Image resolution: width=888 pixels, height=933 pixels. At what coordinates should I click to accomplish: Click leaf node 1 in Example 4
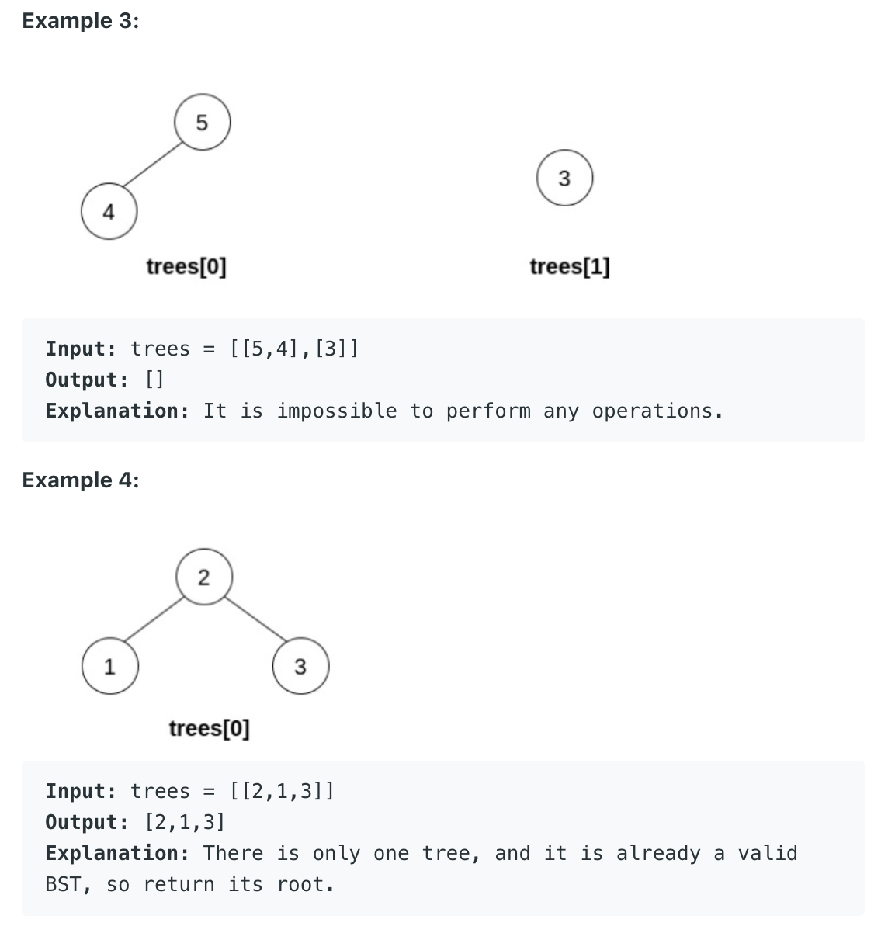tap(109, 666)
